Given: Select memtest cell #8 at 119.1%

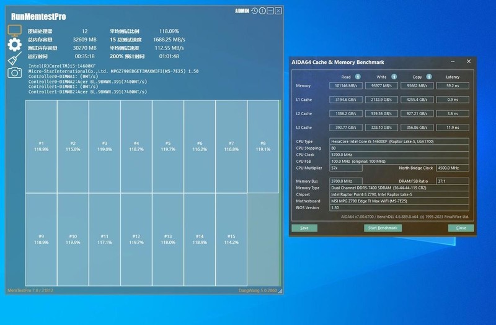Looking at the screenshot, I should (263, 146).
